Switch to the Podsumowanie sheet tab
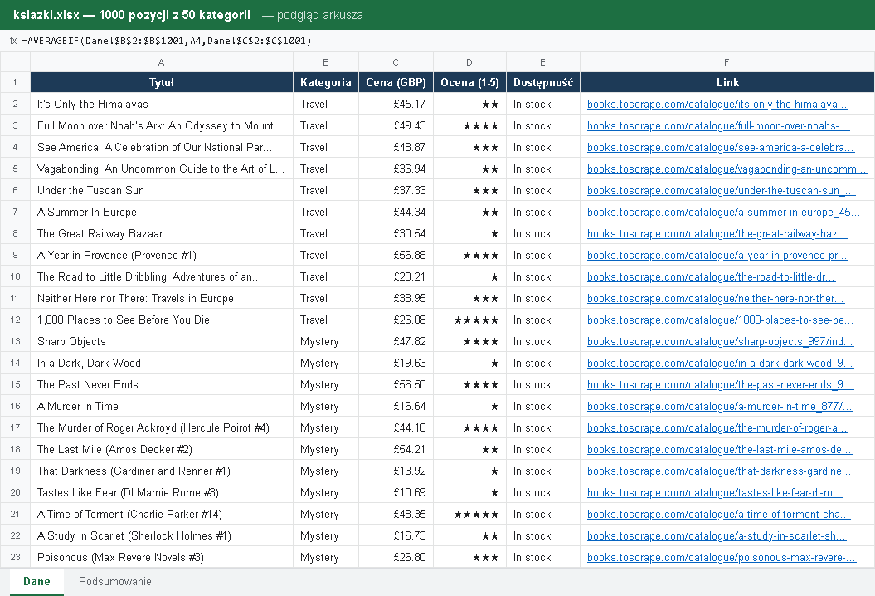 pyautogui.click(x=115, y=582)
